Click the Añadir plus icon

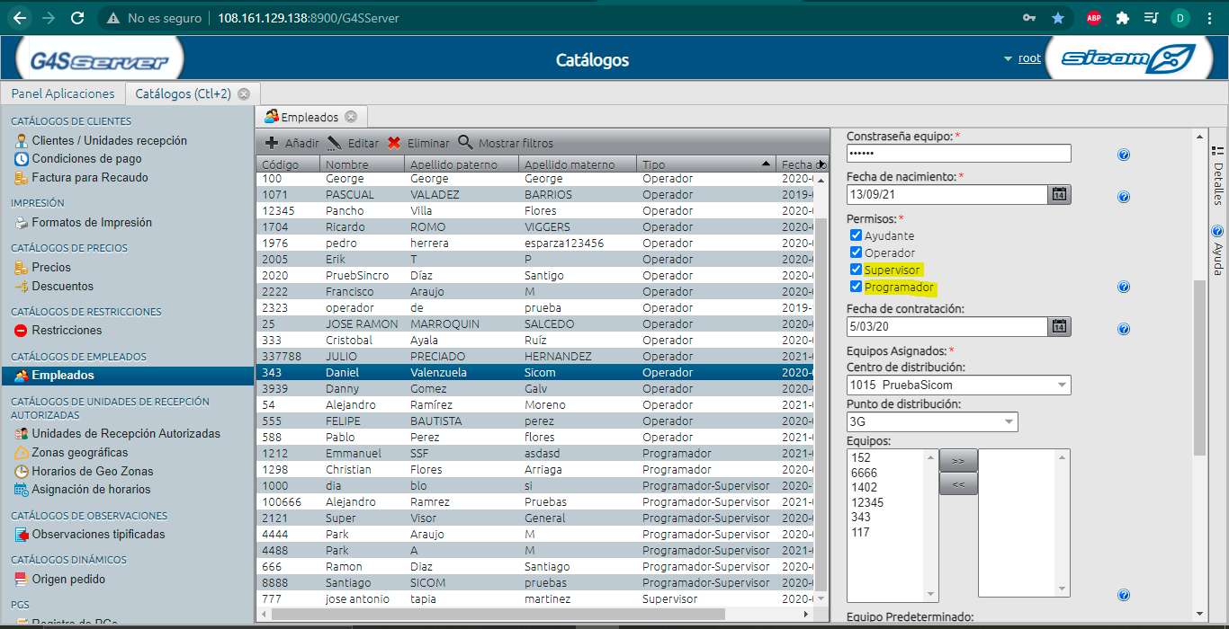pyautogui.click(x=272, y=143)
